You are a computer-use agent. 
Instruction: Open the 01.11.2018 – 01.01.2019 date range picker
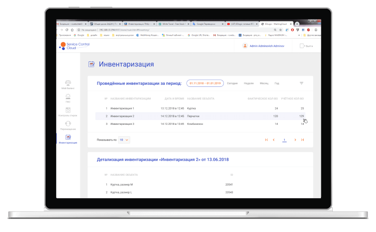[204, 83]
